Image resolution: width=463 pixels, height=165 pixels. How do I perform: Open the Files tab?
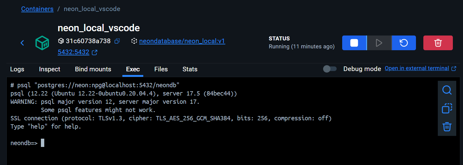click(x=161, y=69)
